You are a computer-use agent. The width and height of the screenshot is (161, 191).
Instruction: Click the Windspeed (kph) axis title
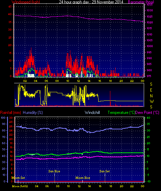click(26, 2)
